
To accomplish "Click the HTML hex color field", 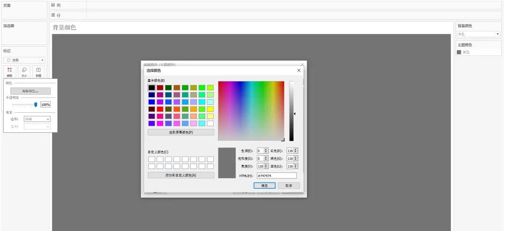I will (x=277, y=176).
